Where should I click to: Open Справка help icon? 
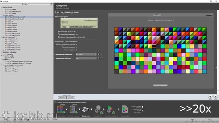(x=22, y=120)
